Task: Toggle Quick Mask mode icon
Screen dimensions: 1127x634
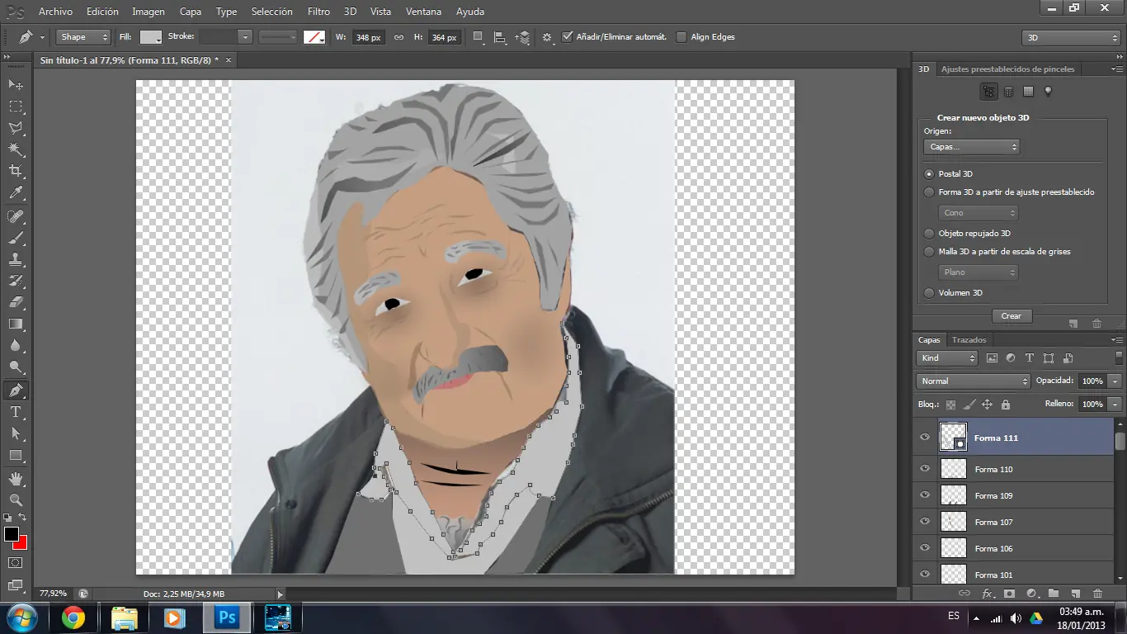Action: click(x=16, y=562)
